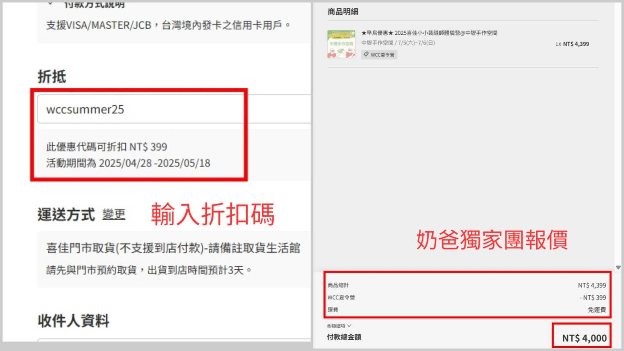Click the 喜佳門市取貨 shipping method text
This screenshot has height=351, width=624.
(173, 248)
